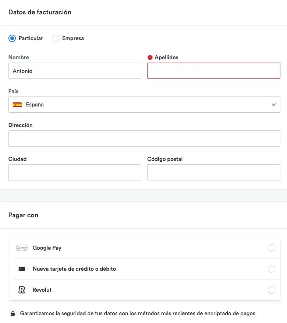Select Revolut payment option
Viewport: 287px width, 323px height.
click(x=272, y=289)
